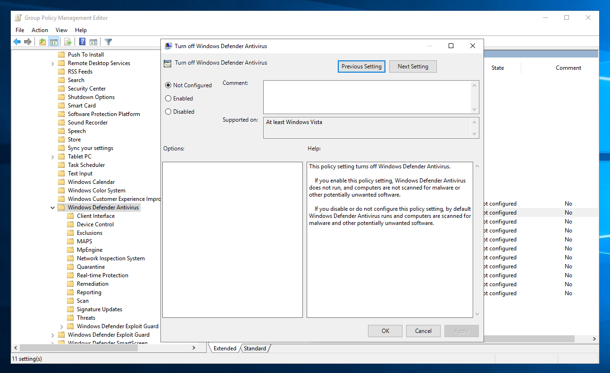This screenshot has width=610, height=373.
Task: Click the Reporting folder icon
Action: click(70, 292)
